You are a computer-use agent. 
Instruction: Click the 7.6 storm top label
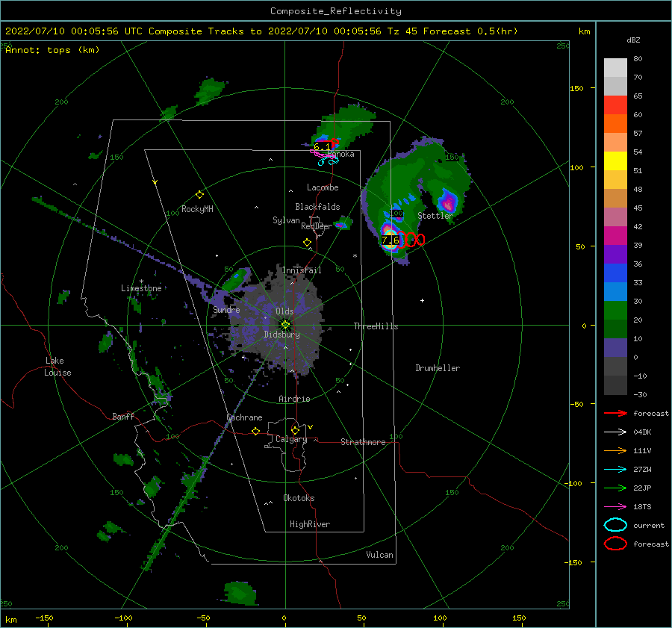(391, 240)
